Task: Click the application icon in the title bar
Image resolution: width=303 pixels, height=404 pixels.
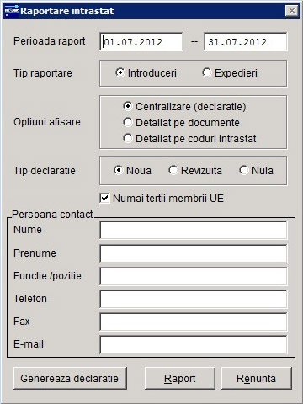Action: click(12, 11)
